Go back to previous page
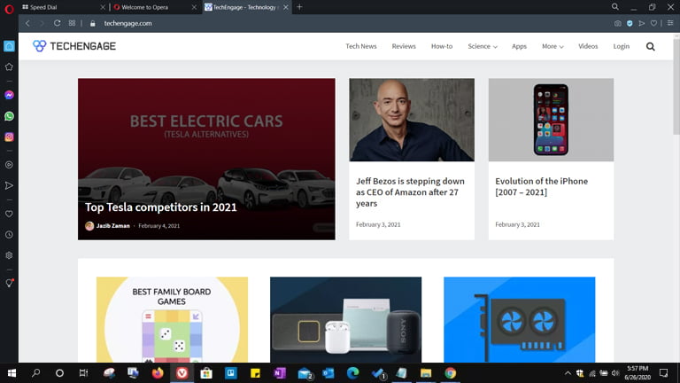The height and width of the screenshot is (383, 680). tap(27, 23)
